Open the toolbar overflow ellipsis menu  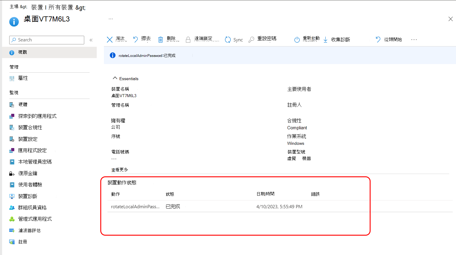pyautogui.click(x=414, y=40)
